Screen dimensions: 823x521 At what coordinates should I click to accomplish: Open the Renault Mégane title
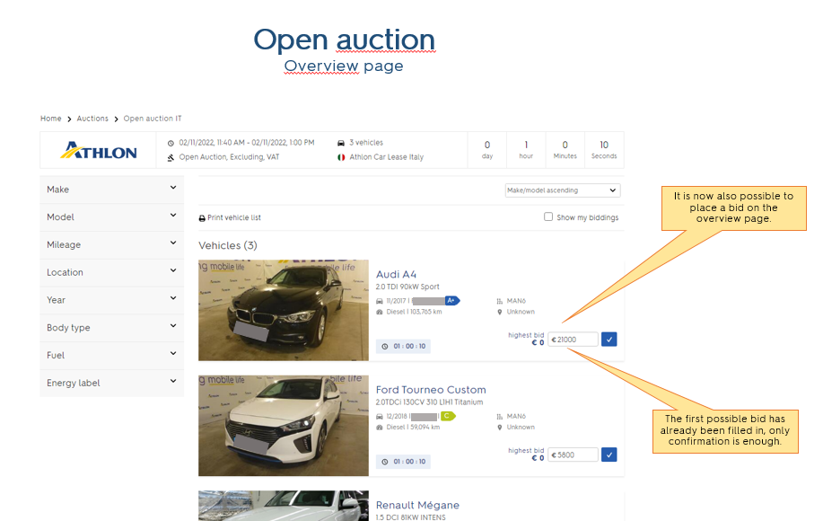click(x=418, y=505)
